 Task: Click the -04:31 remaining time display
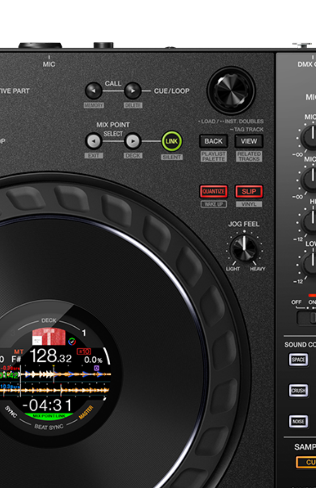pos(47,405)
